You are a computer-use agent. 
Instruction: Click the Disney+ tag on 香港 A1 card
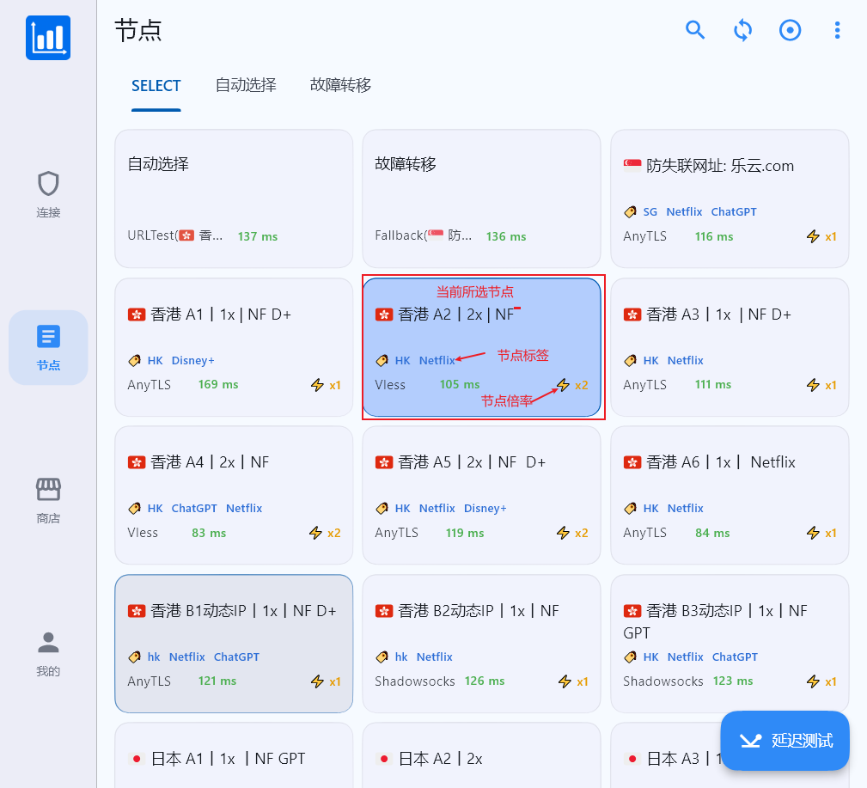point(193,361)
